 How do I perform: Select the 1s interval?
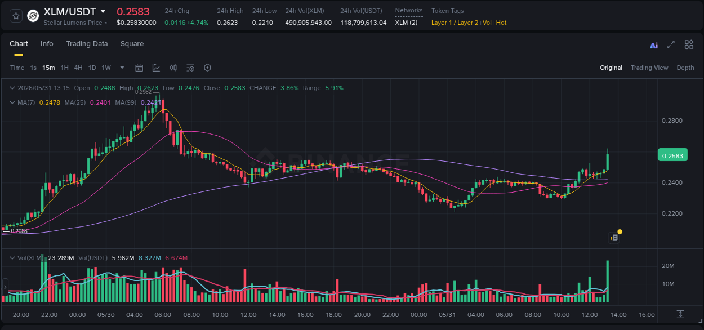[x=33, y=68]
